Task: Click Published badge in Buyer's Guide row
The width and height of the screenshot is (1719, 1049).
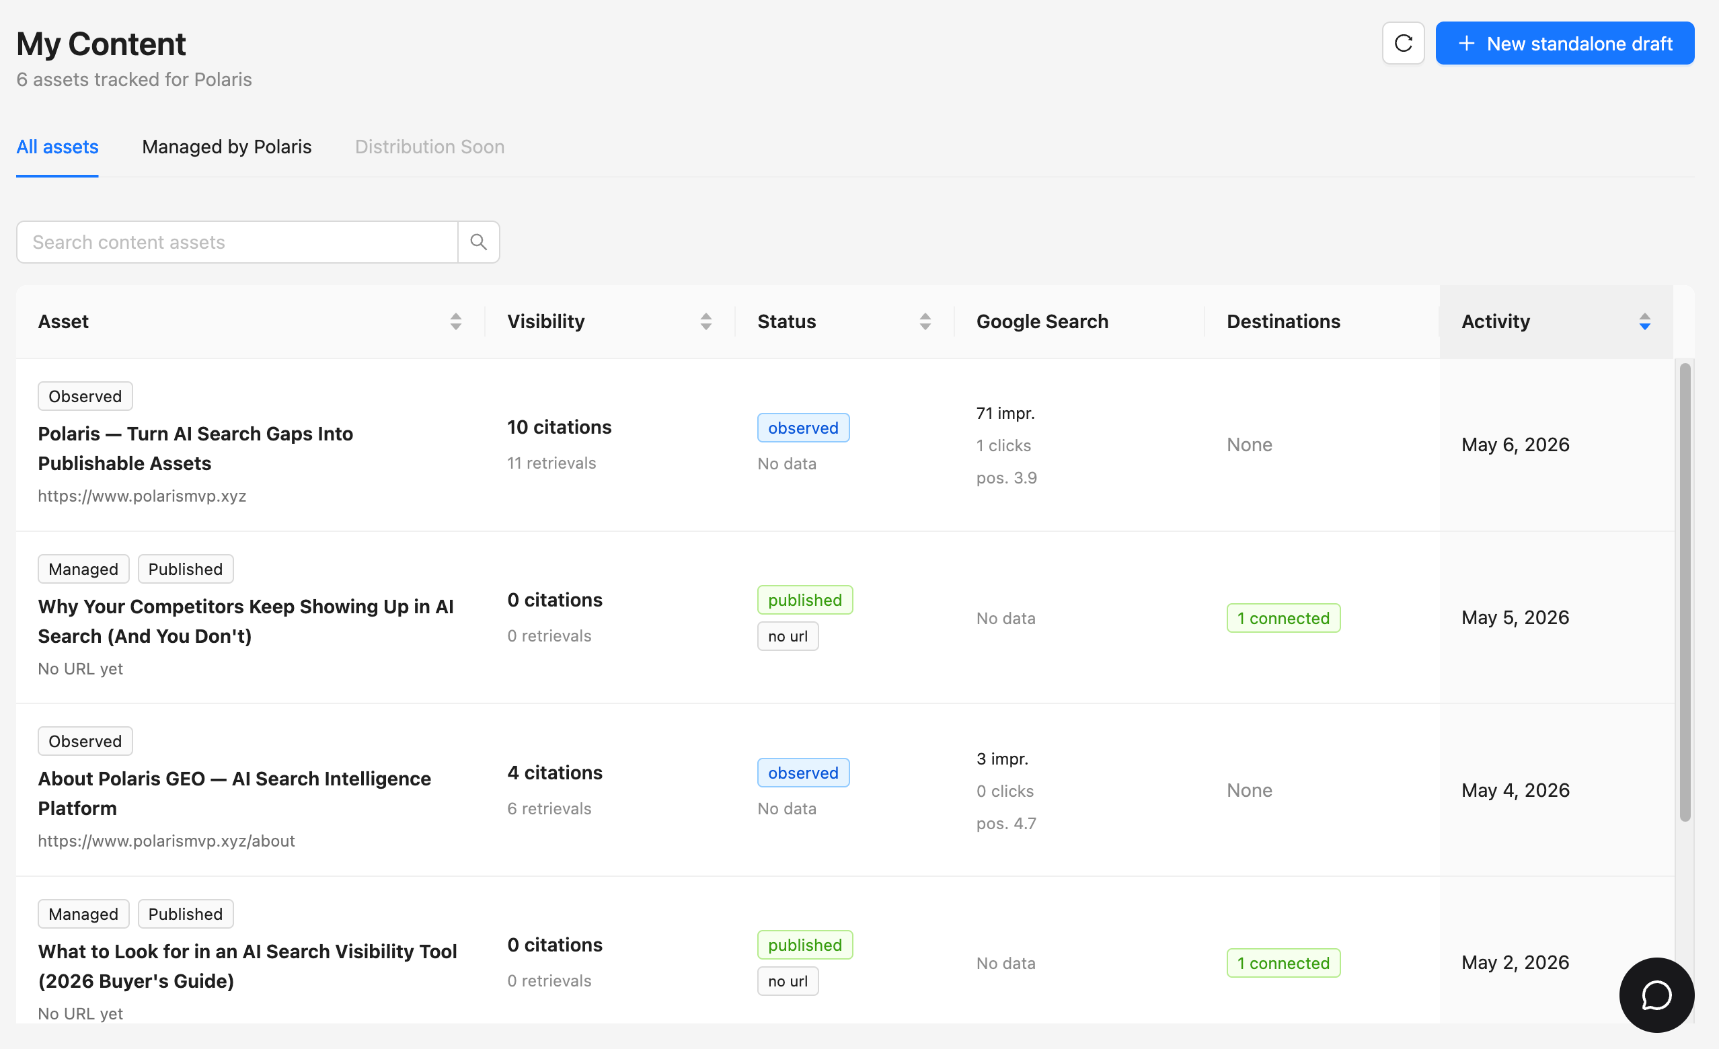Action: coord(186,915)
